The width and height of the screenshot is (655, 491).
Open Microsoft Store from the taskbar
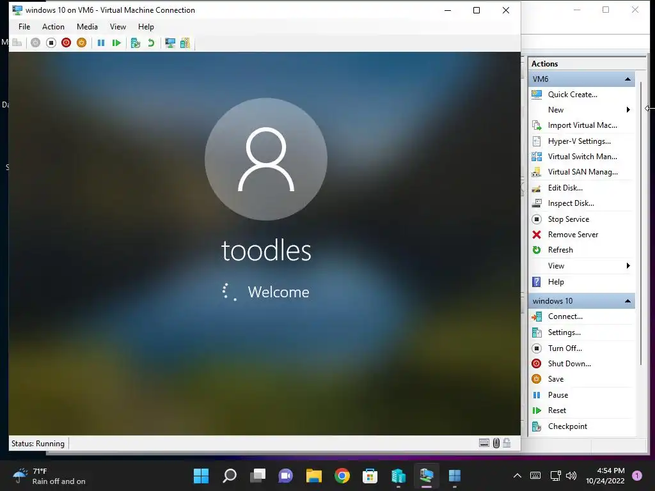point(370,476)
